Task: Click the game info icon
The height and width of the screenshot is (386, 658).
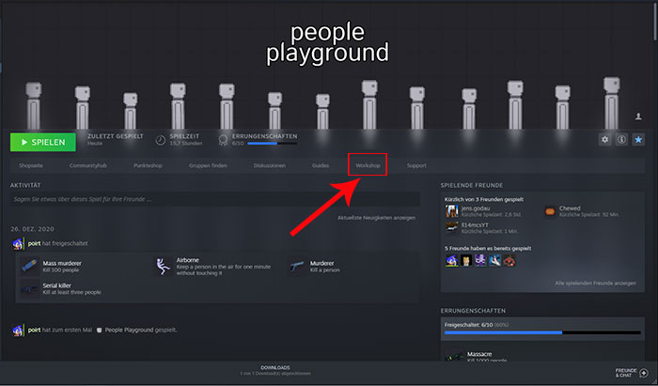Action: point(621,140)
